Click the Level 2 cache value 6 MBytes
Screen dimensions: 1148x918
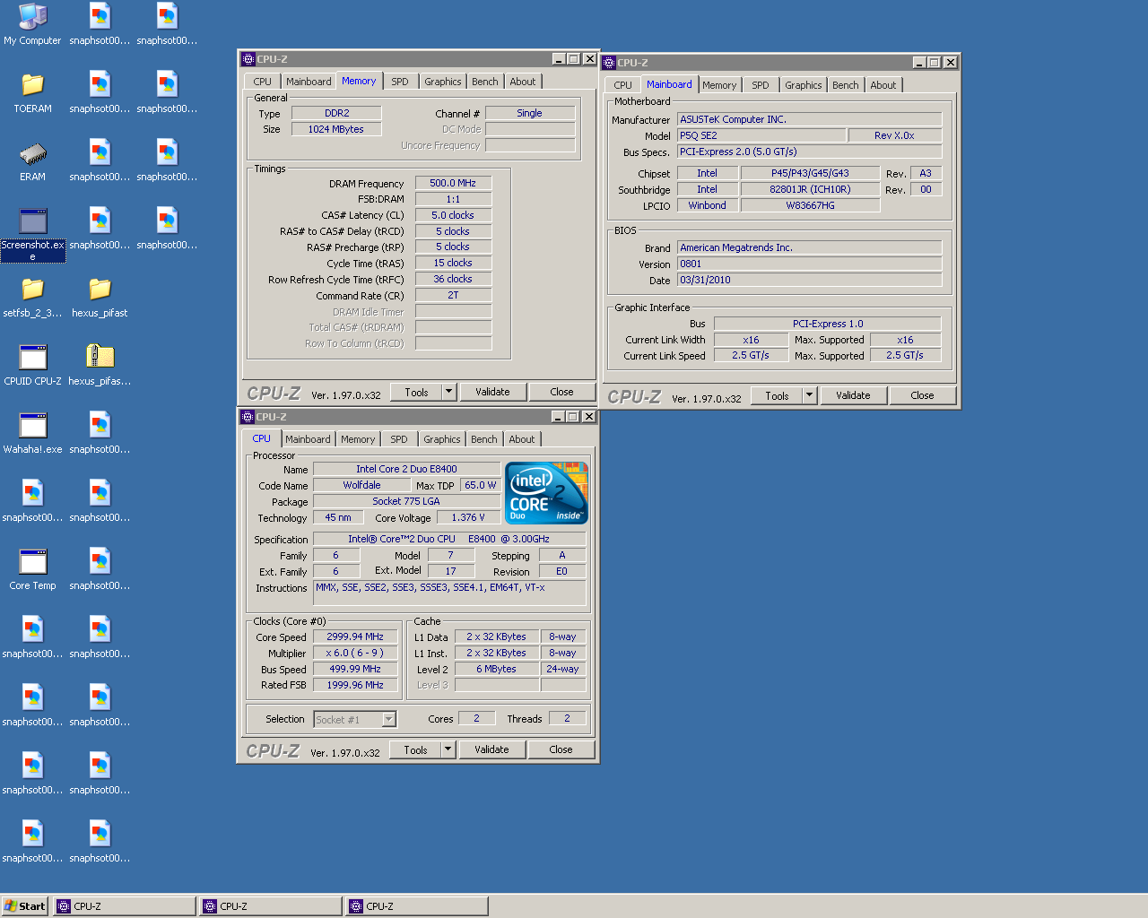pyautogui.click(x=497, y=669)
